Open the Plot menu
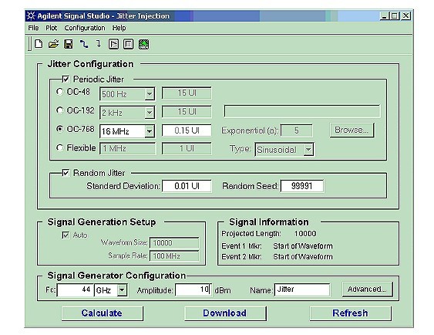The width and height of the screenshot is (434, 335). (51, 28)
